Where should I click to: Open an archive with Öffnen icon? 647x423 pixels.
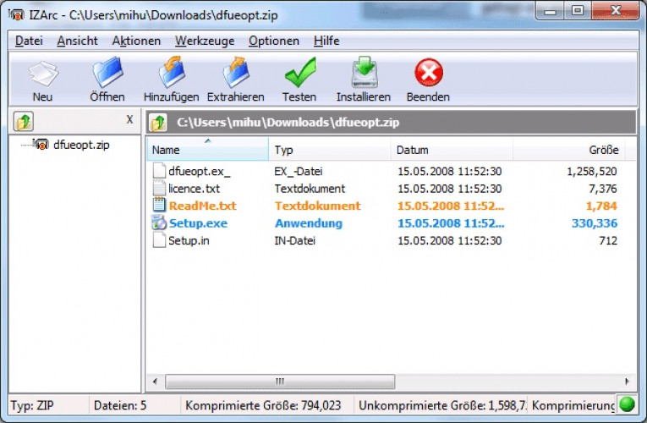pos(107,73)
